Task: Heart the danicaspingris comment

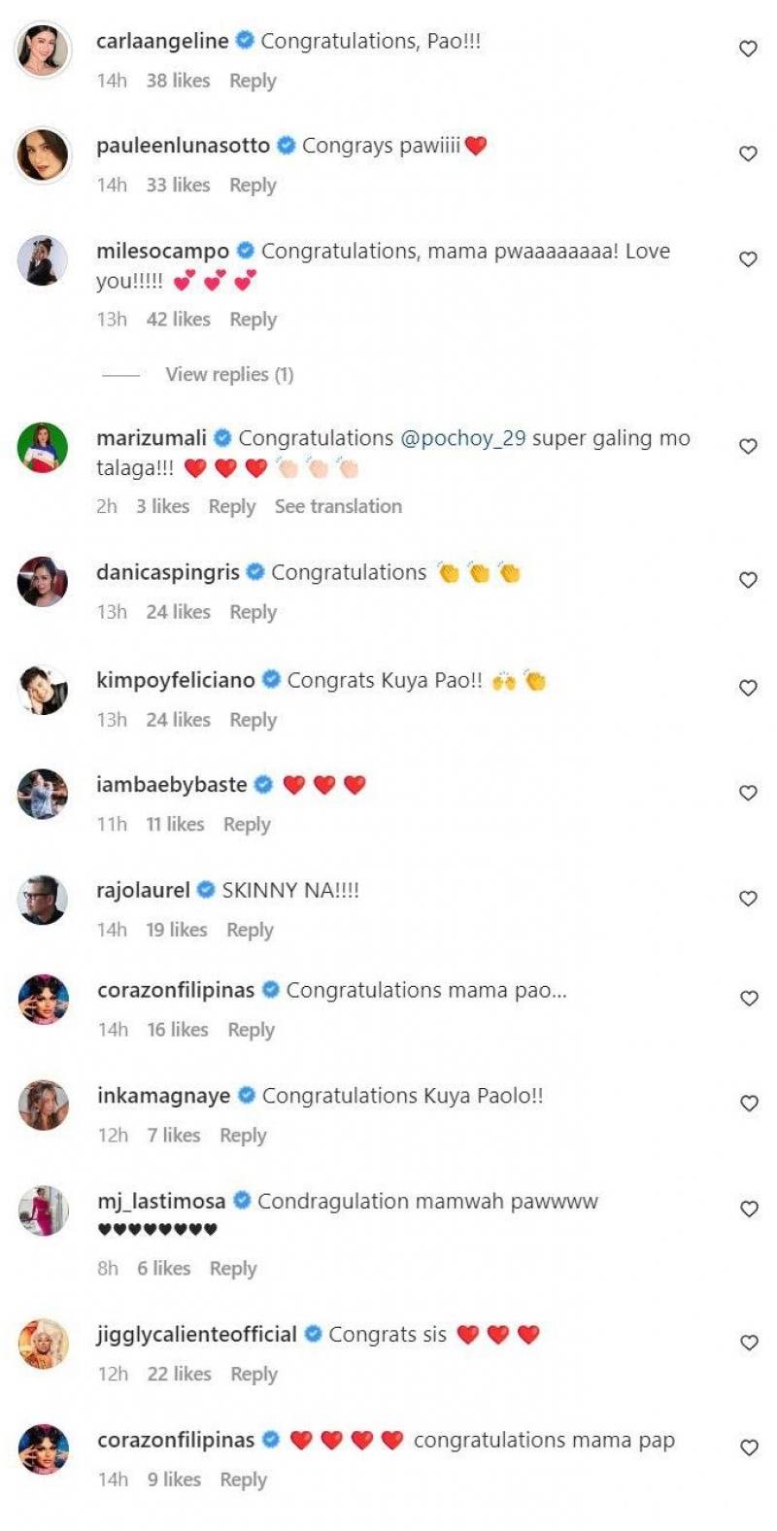Action: point(748,580)
